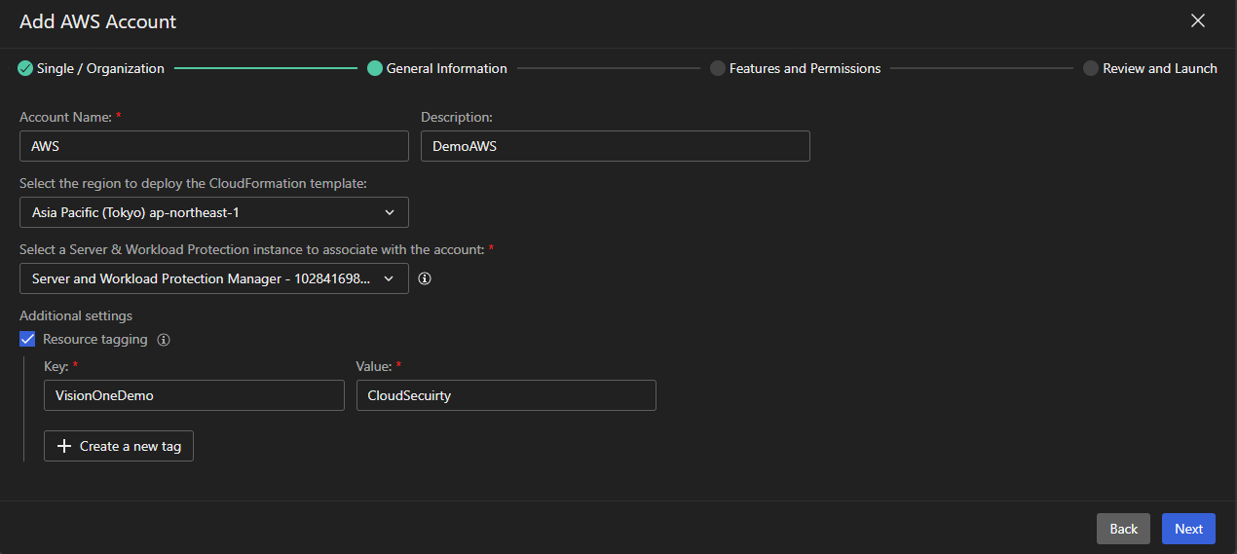The image size is (1237, 554).
Task: Go to the Single / Organization step label
Action: (x=100, y=68)
